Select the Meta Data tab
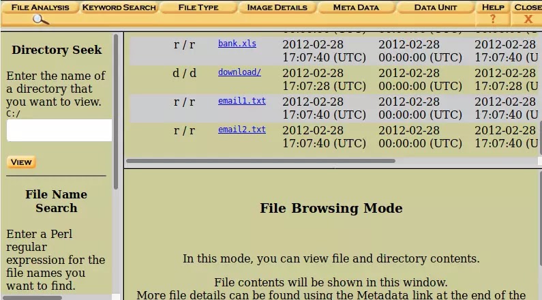 356,7
